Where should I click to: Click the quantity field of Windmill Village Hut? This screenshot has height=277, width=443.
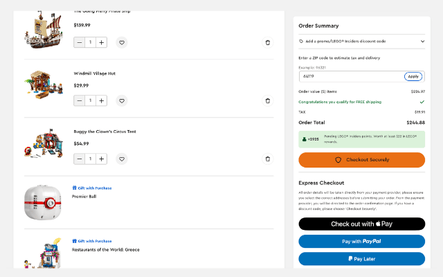pyautogui.click(x=91, y=100)
